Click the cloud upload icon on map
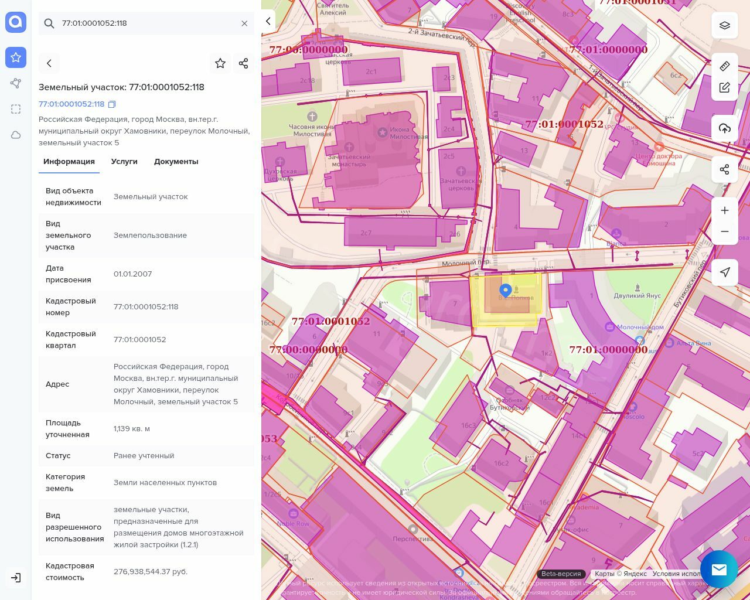 (725, 129)
